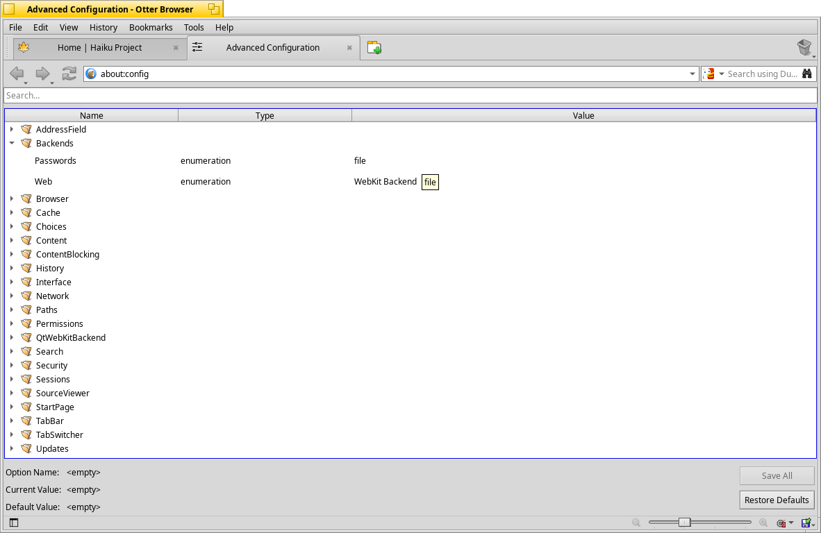Expand the Browser group
Screen dimensions: 821x533
(12, 198)
